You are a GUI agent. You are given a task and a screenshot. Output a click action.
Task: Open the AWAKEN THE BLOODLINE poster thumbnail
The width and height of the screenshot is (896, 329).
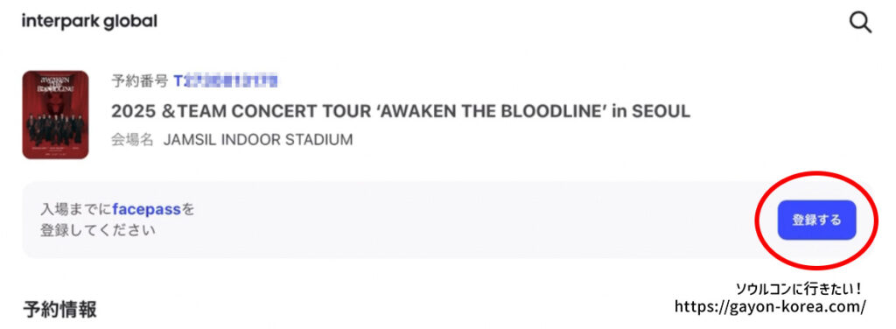[x=55, y=115]
